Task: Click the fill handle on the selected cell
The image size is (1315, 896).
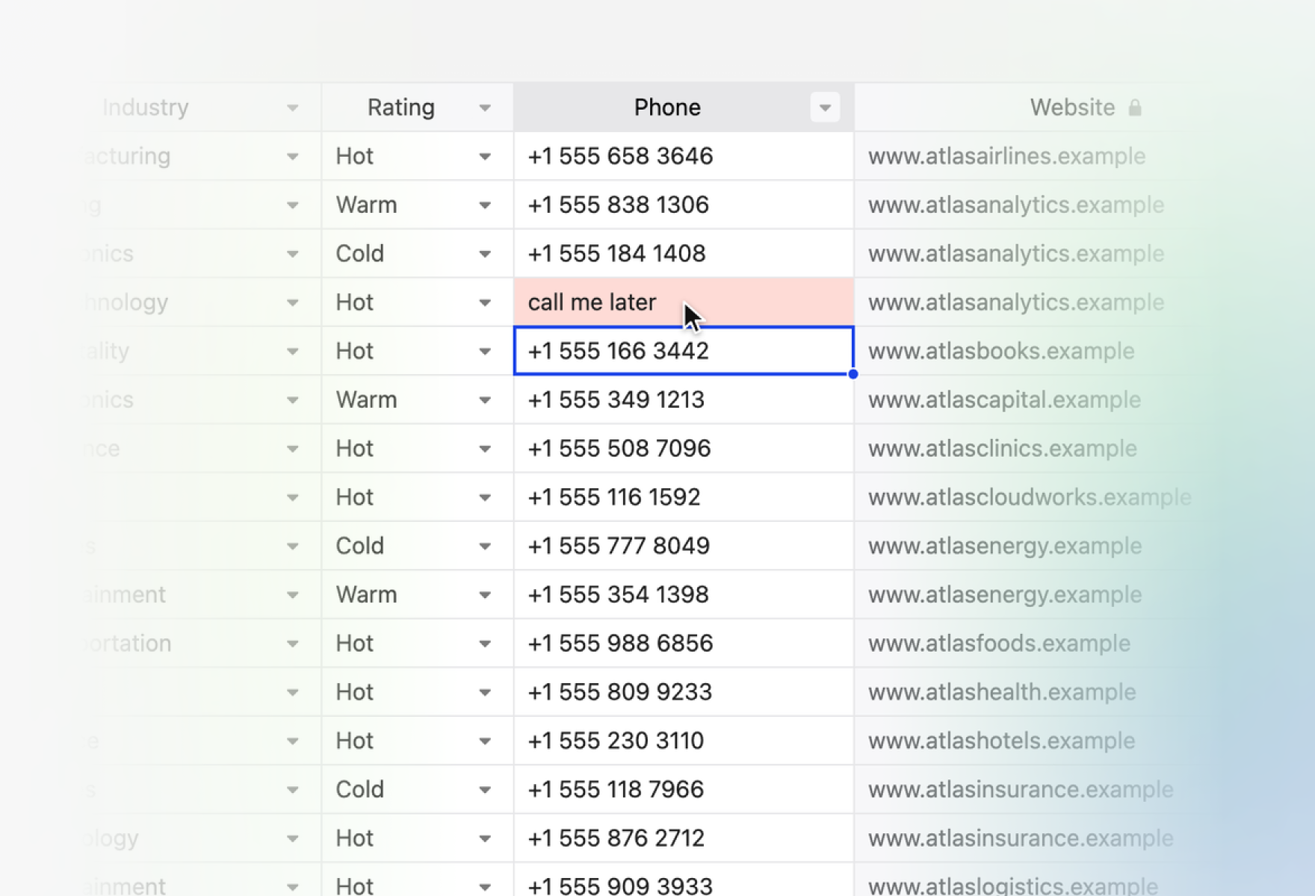Action: [853, 374]
